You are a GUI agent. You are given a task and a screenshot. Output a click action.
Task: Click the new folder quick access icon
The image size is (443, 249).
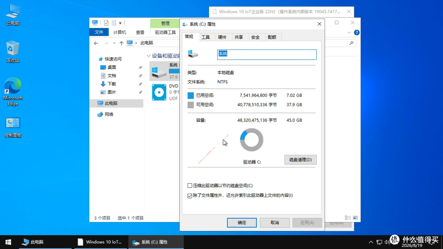114,23
